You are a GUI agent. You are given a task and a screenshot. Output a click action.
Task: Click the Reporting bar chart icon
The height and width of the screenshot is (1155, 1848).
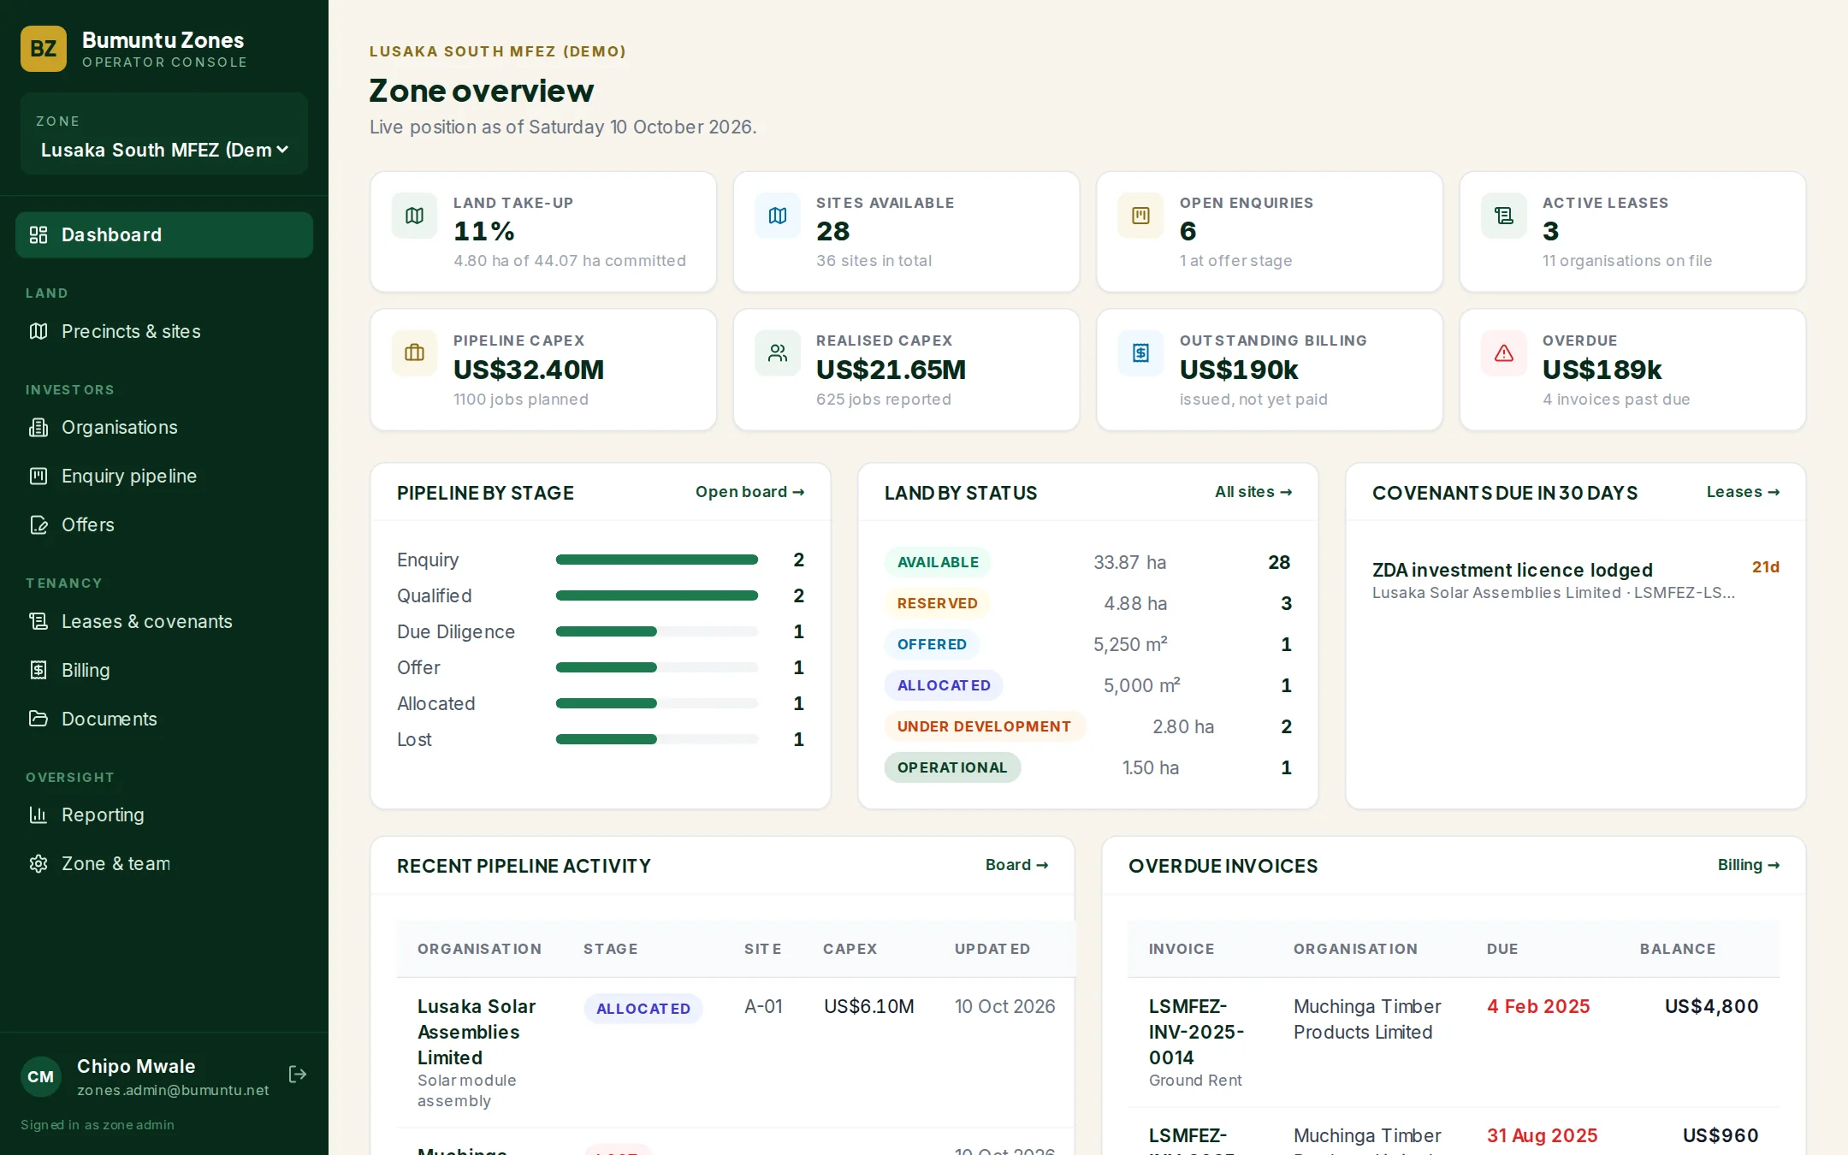pyautogui.click(x=38, y=814)
